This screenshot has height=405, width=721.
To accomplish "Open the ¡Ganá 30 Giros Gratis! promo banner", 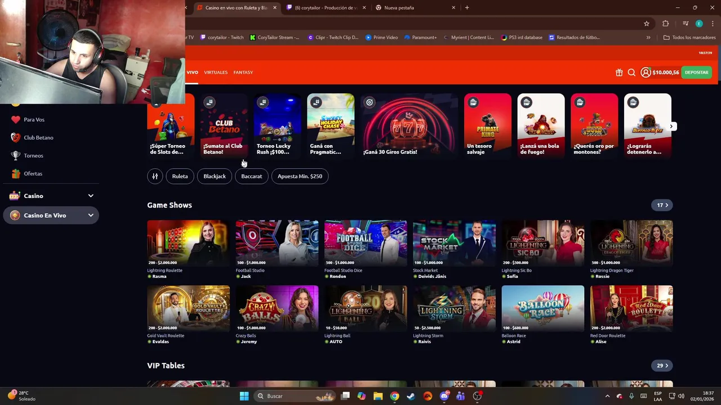I will coord(409,126).
